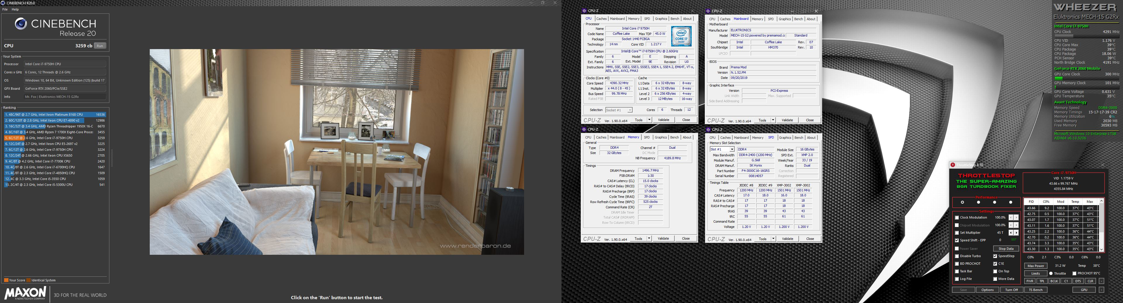Open the TPL settings button
Screen dimensions: 1123x303
click(1042, 281)
